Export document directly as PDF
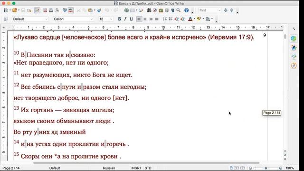 click(x=45, y=10)
